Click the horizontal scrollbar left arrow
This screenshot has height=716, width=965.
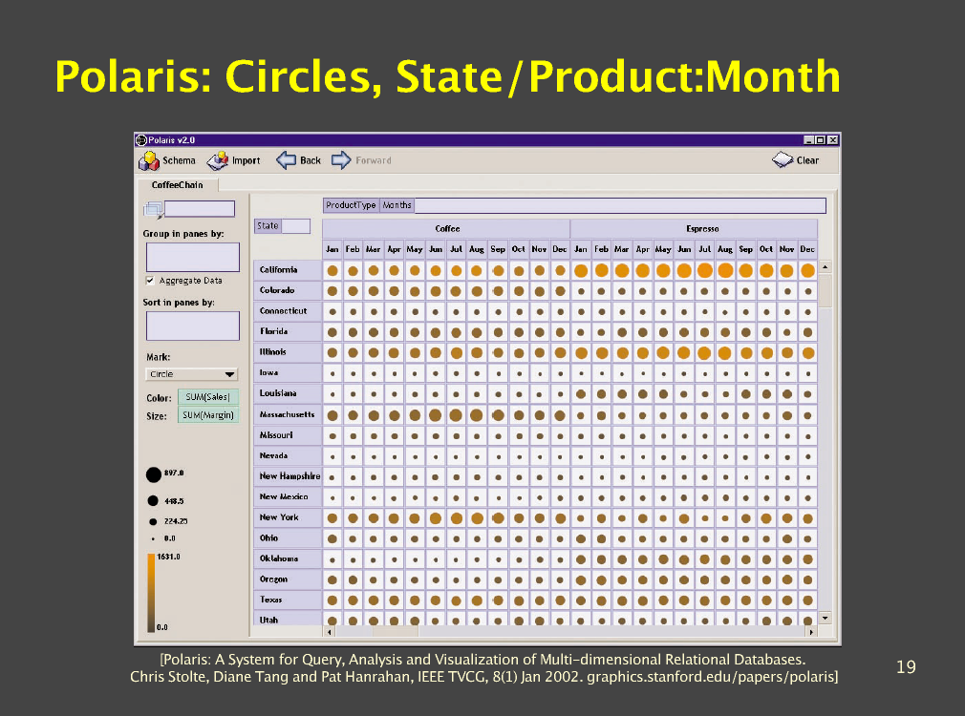click(x=330, y=632)
